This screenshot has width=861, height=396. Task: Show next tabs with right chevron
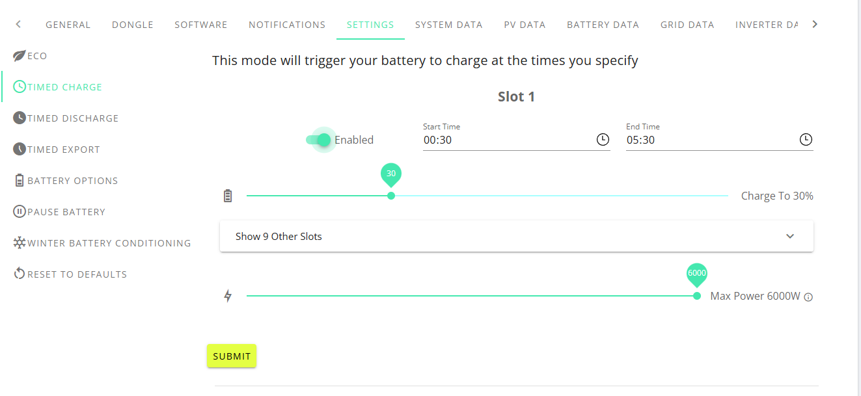pyautogui.click(x=815, y=24)
